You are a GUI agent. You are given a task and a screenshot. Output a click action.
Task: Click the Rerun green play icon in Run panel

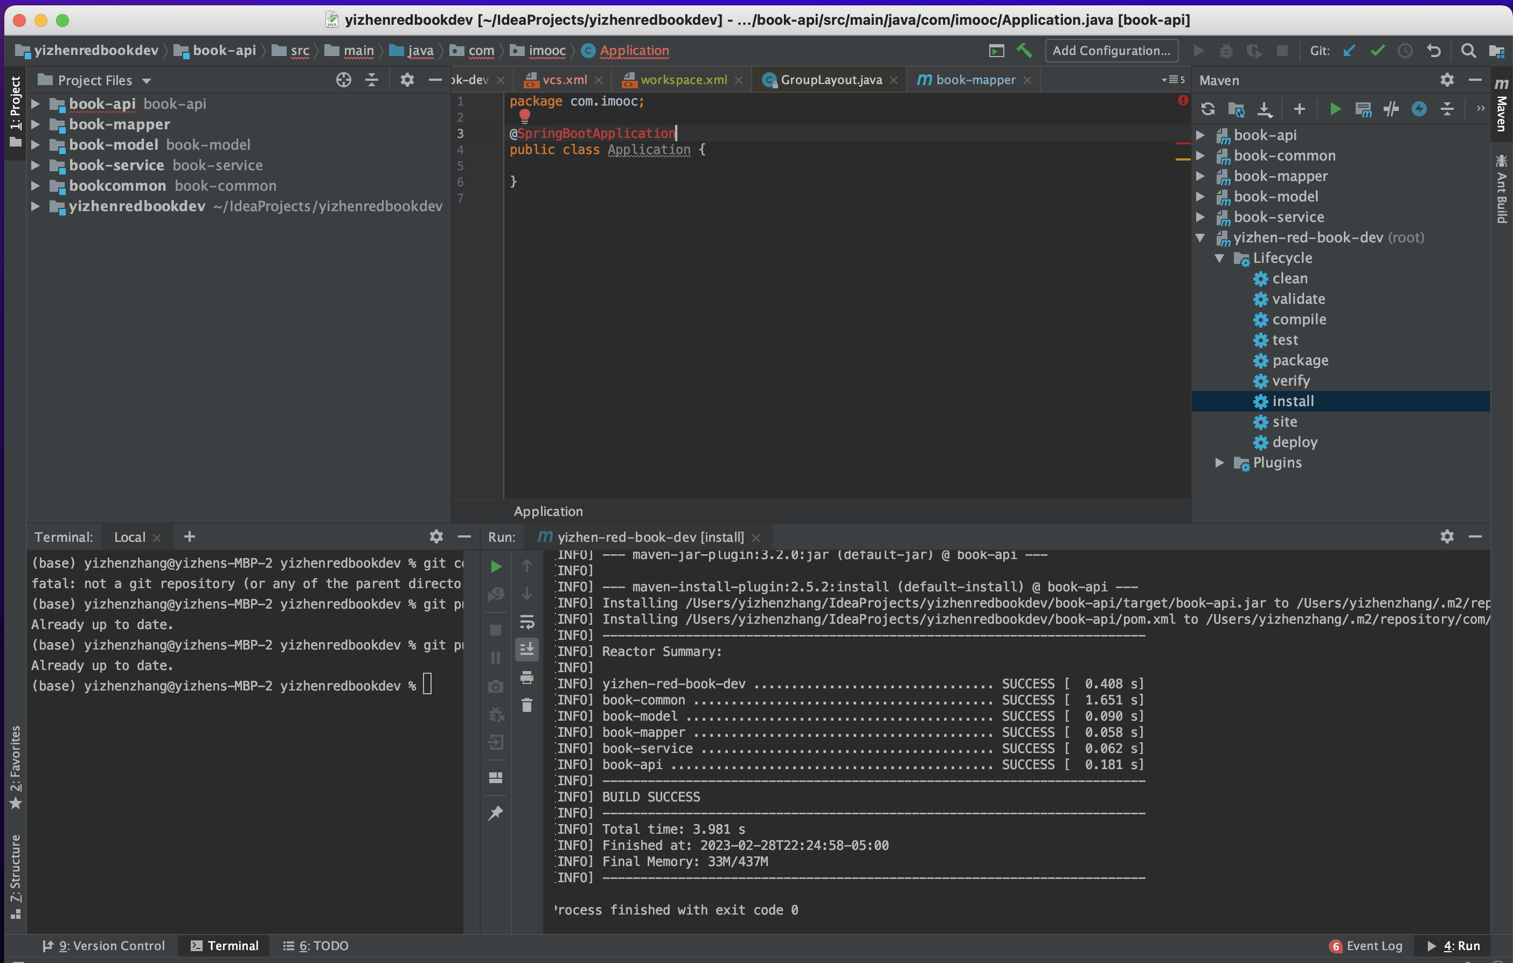(x=496, y=567)
